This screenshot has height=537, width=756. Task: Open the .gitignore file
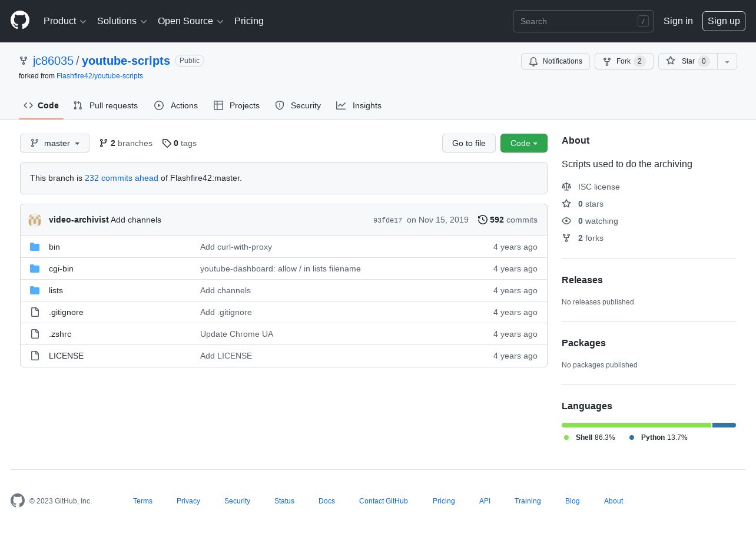point(66,312)
